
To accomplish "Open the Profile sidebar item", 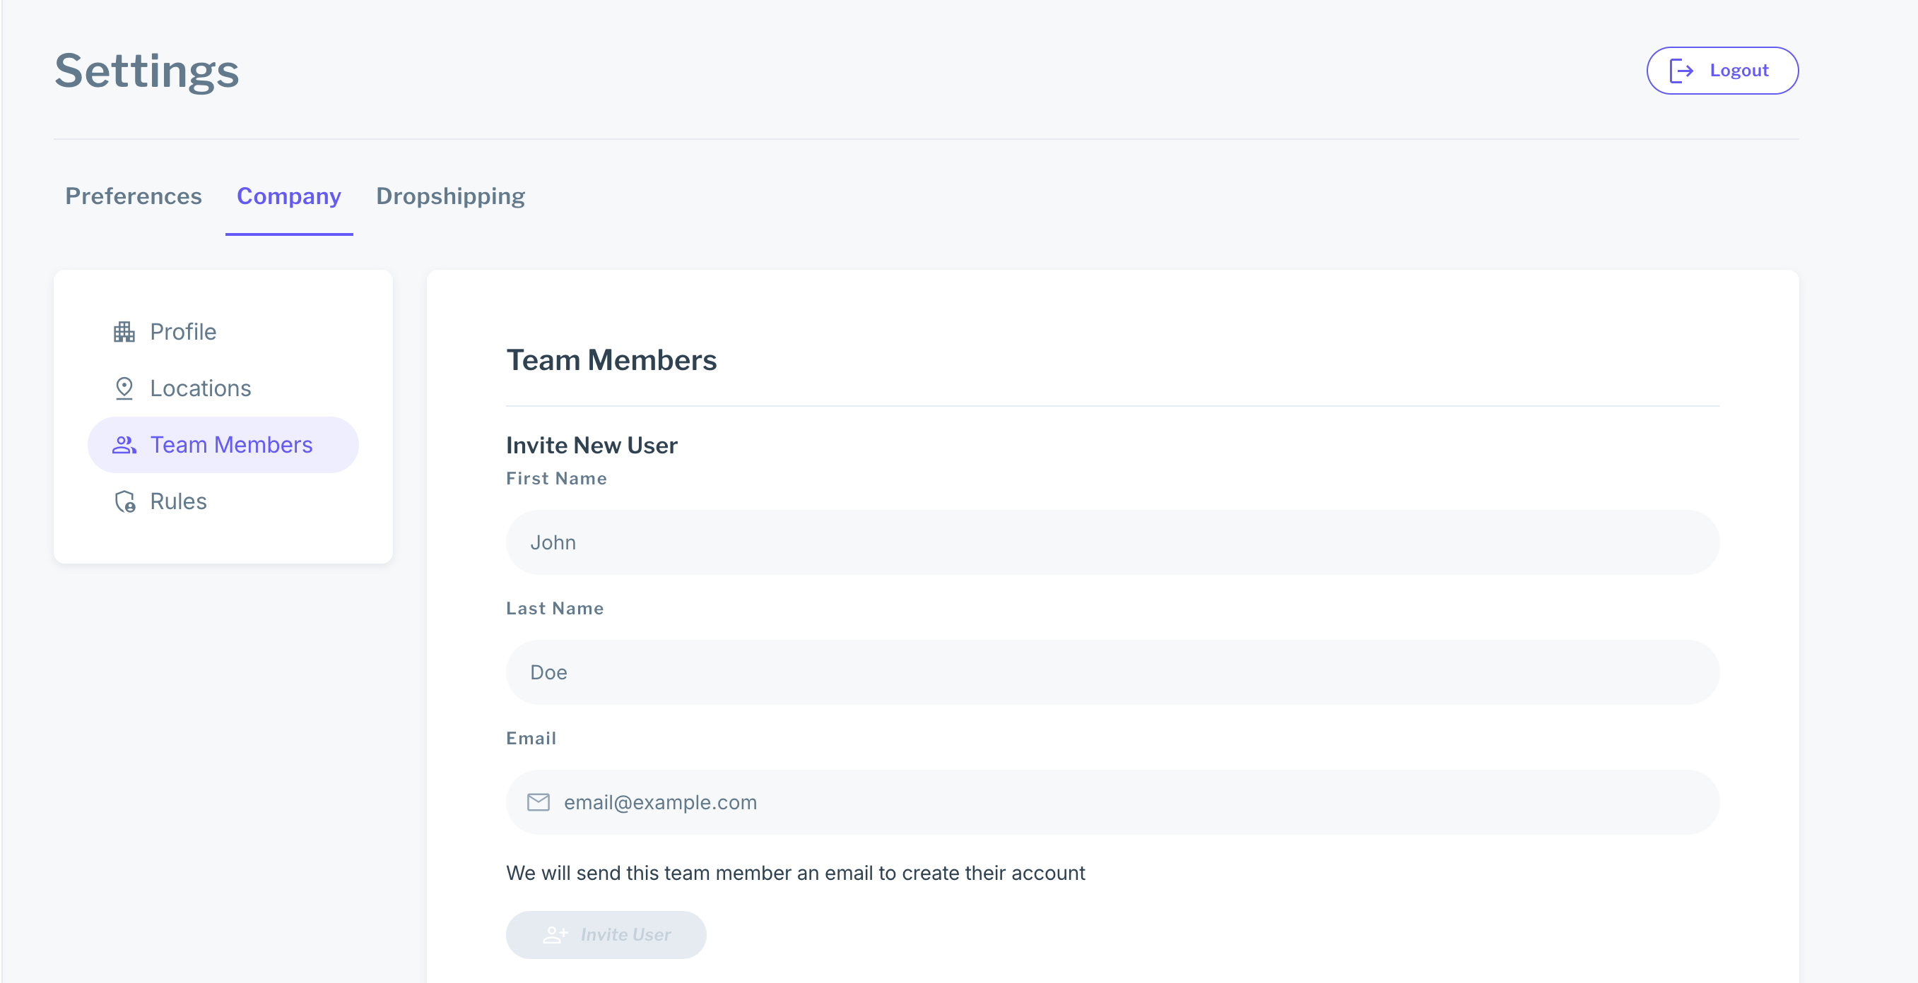I will coord(183,332).
